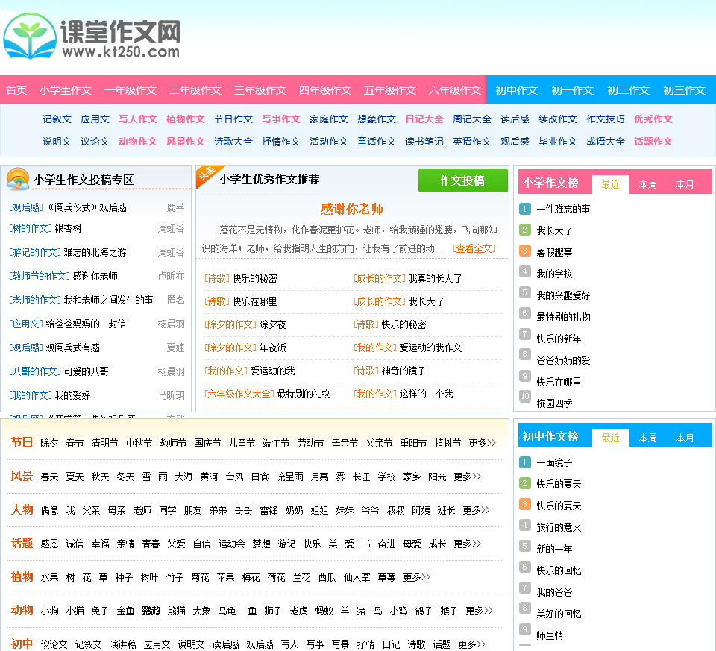The image size is (716, 651).
Task: Click rank badge 3 next to 暑假趣事
Action: [524, 251]
